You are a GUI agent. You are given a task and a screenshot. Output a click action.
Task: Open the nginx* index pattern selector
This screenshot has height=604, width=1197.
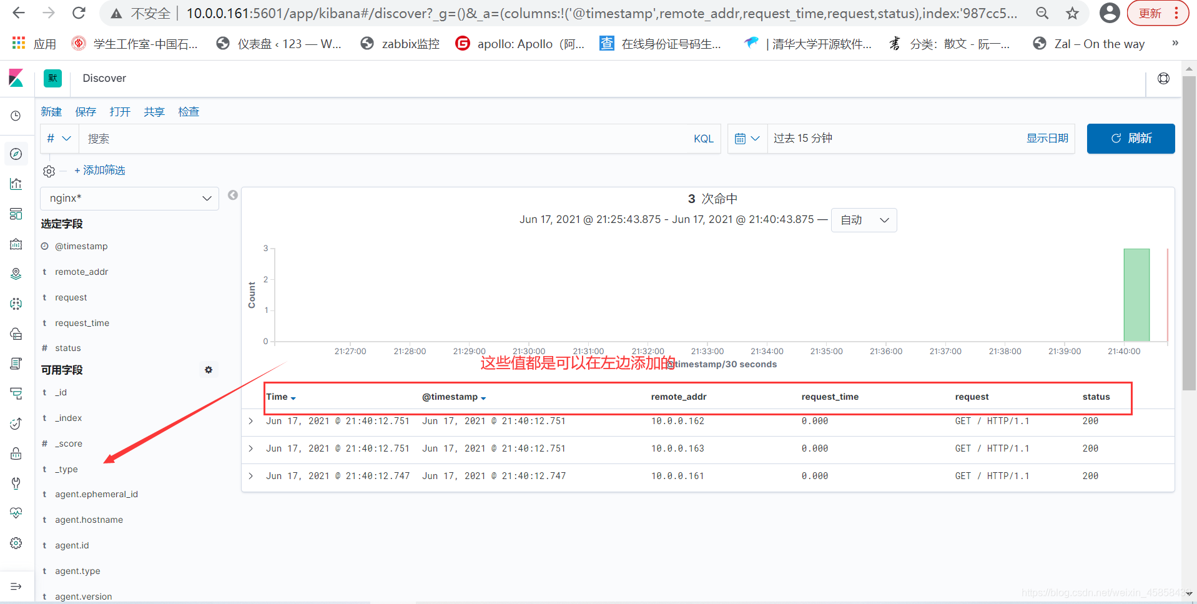tap(130, 198)
